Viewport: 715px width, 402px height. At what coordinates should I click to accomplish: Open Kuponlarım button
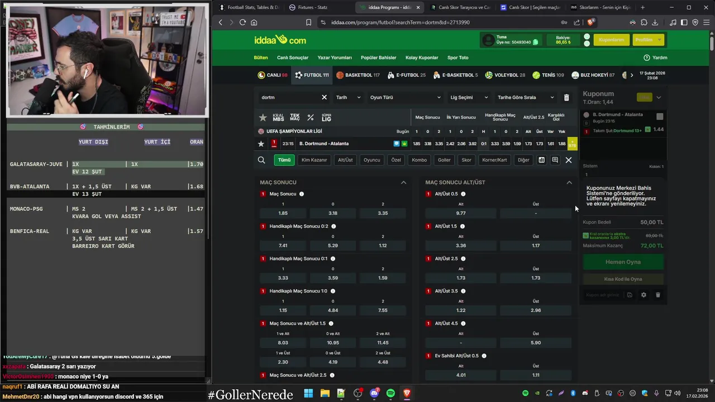(611, 40)
